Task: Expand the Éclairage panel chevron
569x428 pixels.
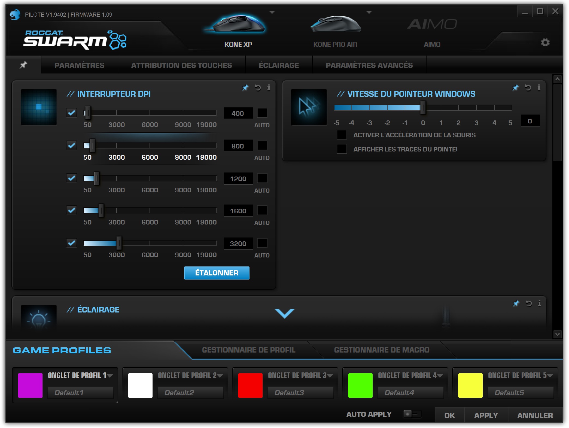Action: pos(285,313)
